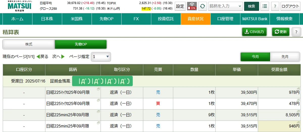This screenshot has height=132, width=303.
Task: Open detail icon beside 8,505円 amount
Action: (x=298, y=111)
